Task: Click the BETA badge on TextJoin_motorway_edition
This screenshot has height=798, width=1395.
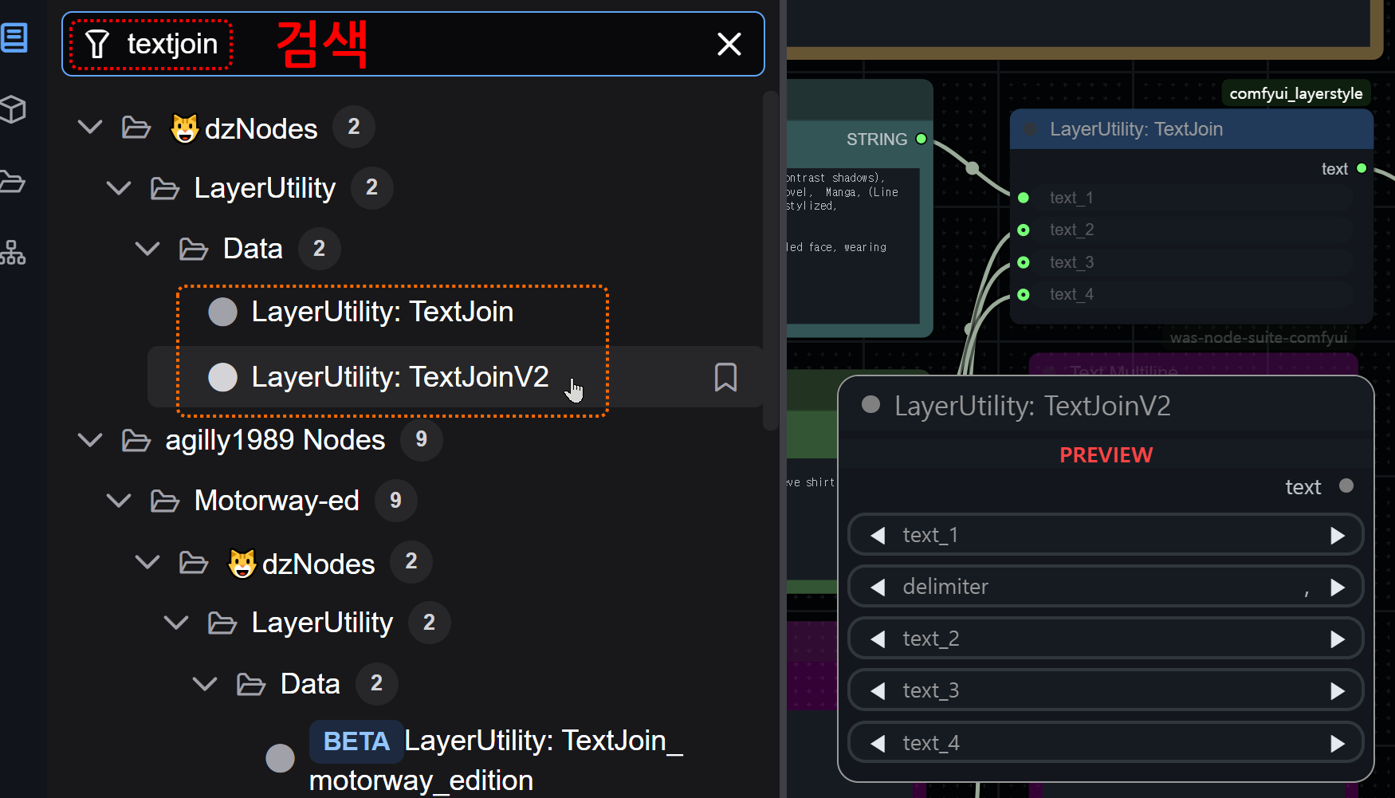Action: [356, 741]
